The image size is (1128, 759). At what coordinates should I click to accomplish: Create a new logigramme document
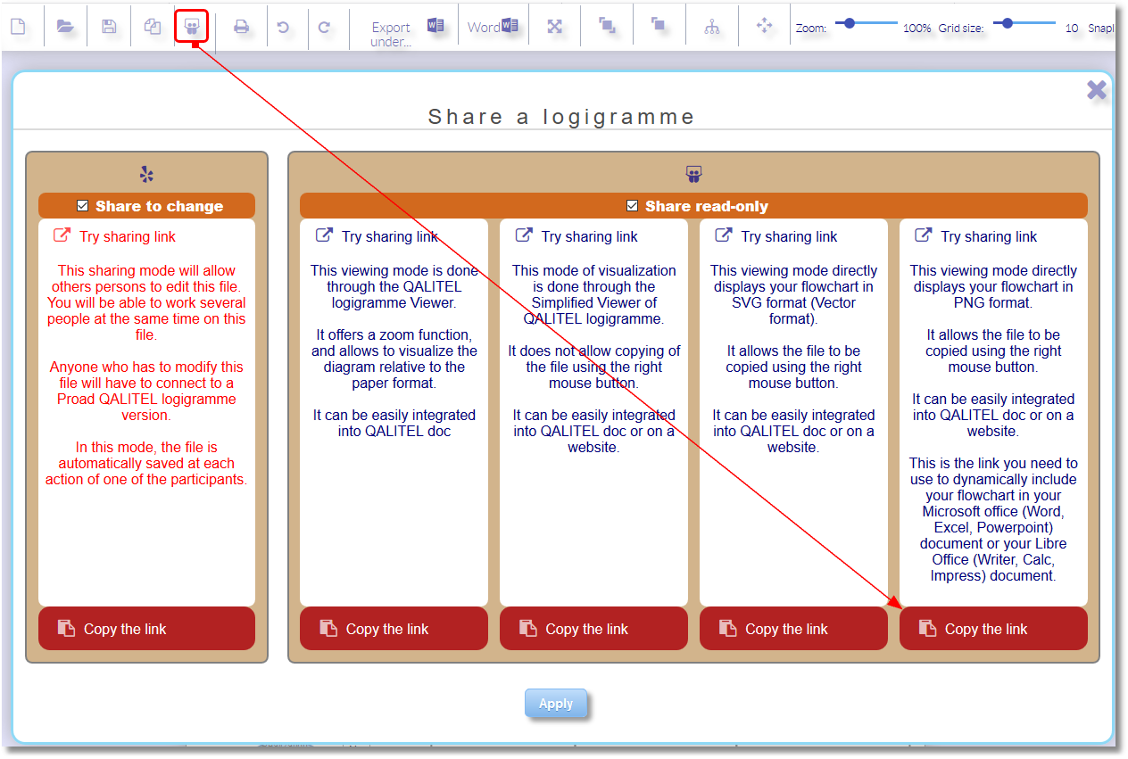[x=19, y=25]
